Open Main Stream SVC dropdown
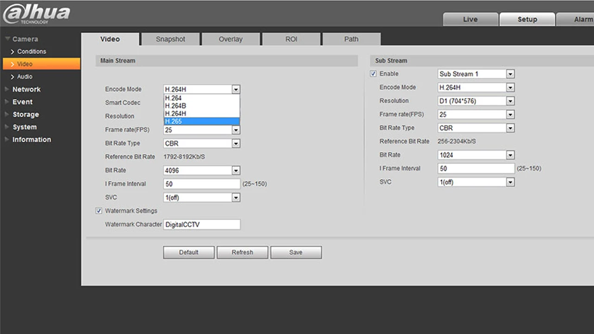The image size is (594, 334). tap(202, 198)
